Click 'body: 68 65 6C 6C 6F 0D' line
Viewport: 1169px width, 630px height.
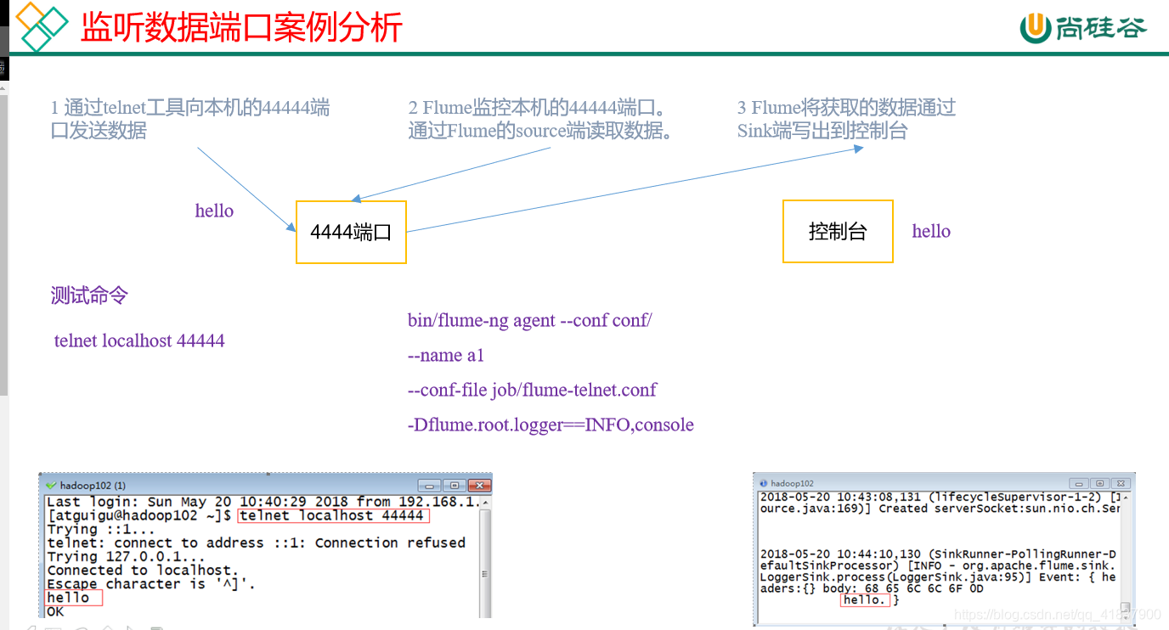click(871, 588)
